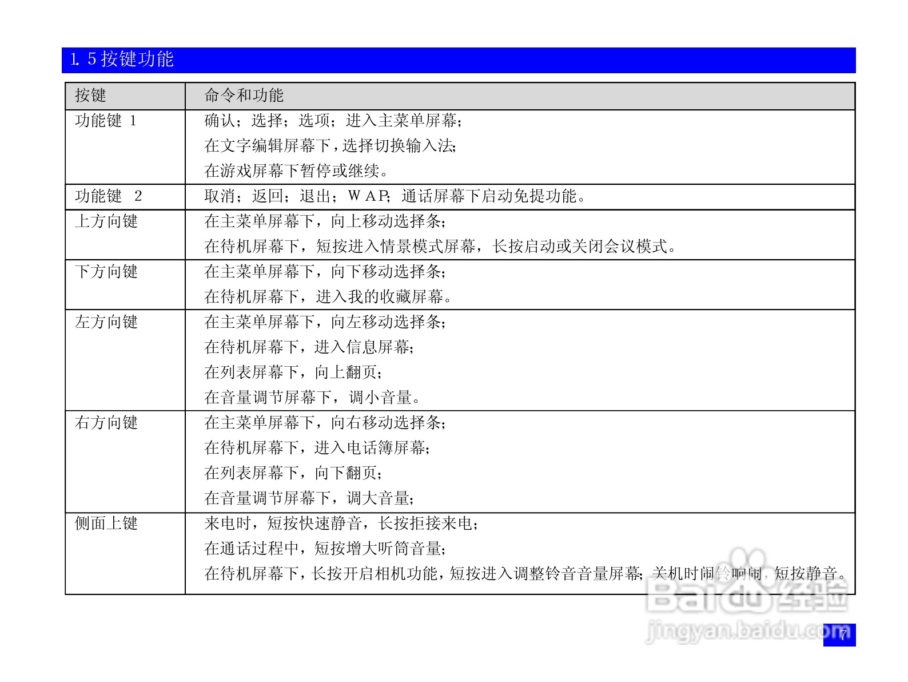Image resolution: width=908 pixels, height=682 pixels.
Task: Click the line '进入电话簿屏幕'
Action: 317,448
